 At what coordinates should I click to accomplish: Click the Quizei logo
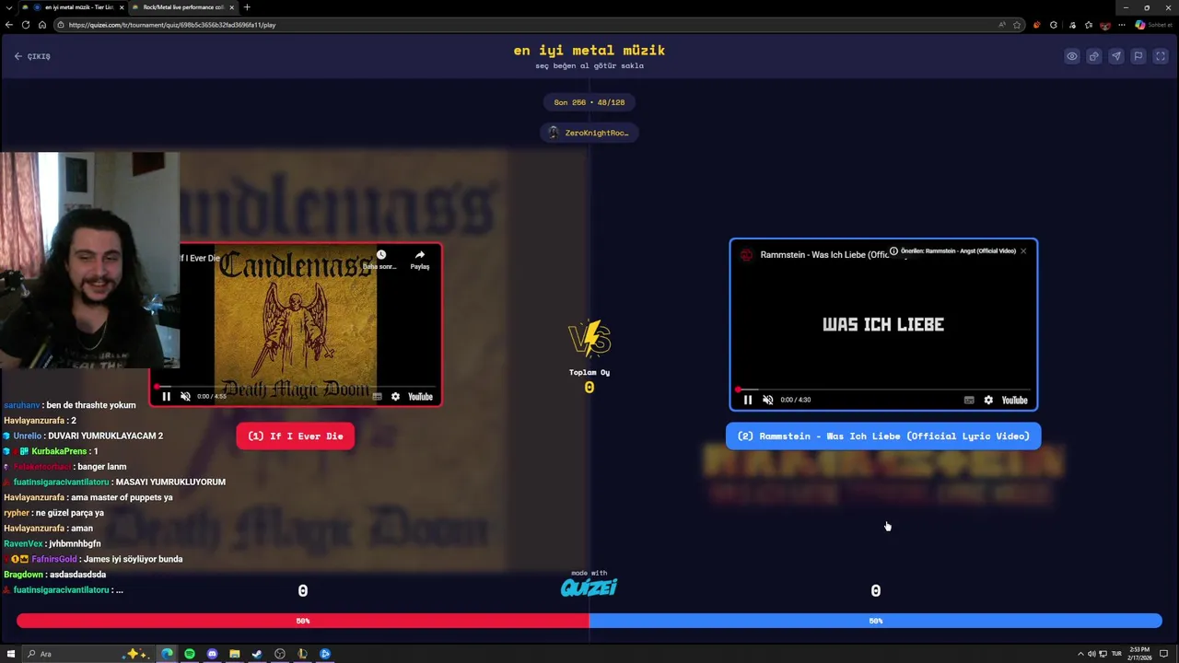point(589,587)
